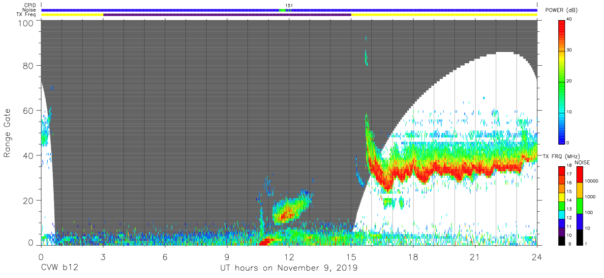Select the purple segment of TX Freq strip

click(227, 15)
